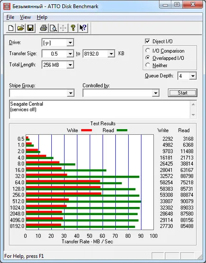Screen dimensions: 206x263
Task: Click the Read value 3168
Action: [x=188, y=139]
